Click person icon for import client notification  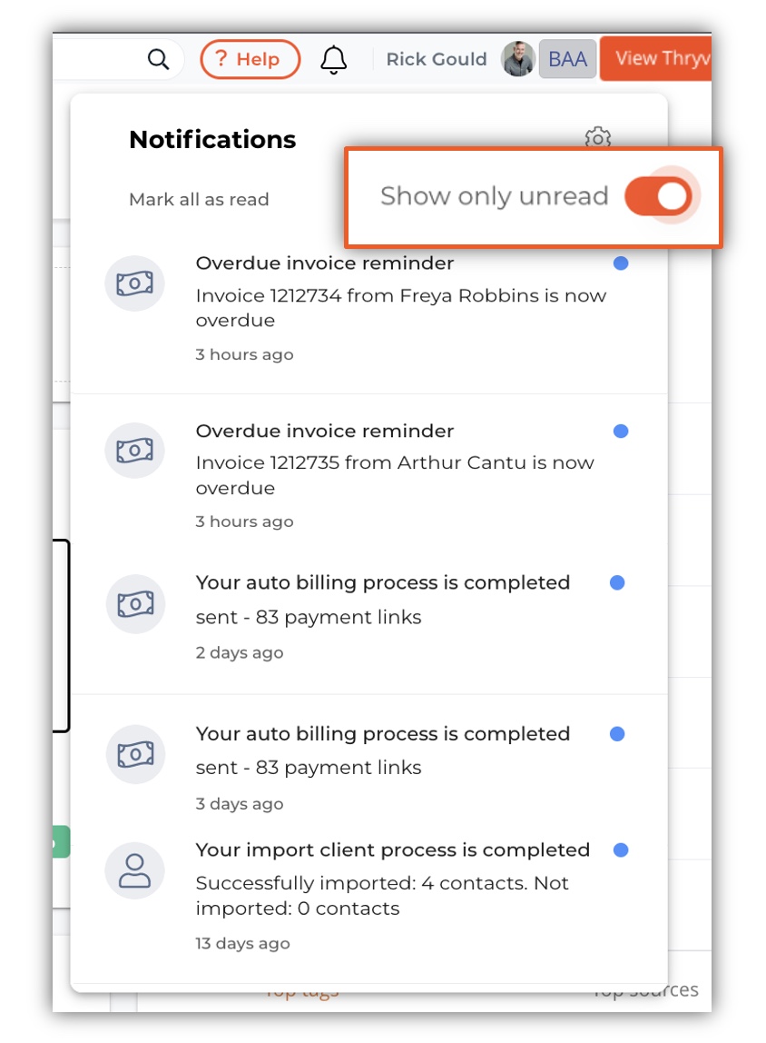(135, 870)
